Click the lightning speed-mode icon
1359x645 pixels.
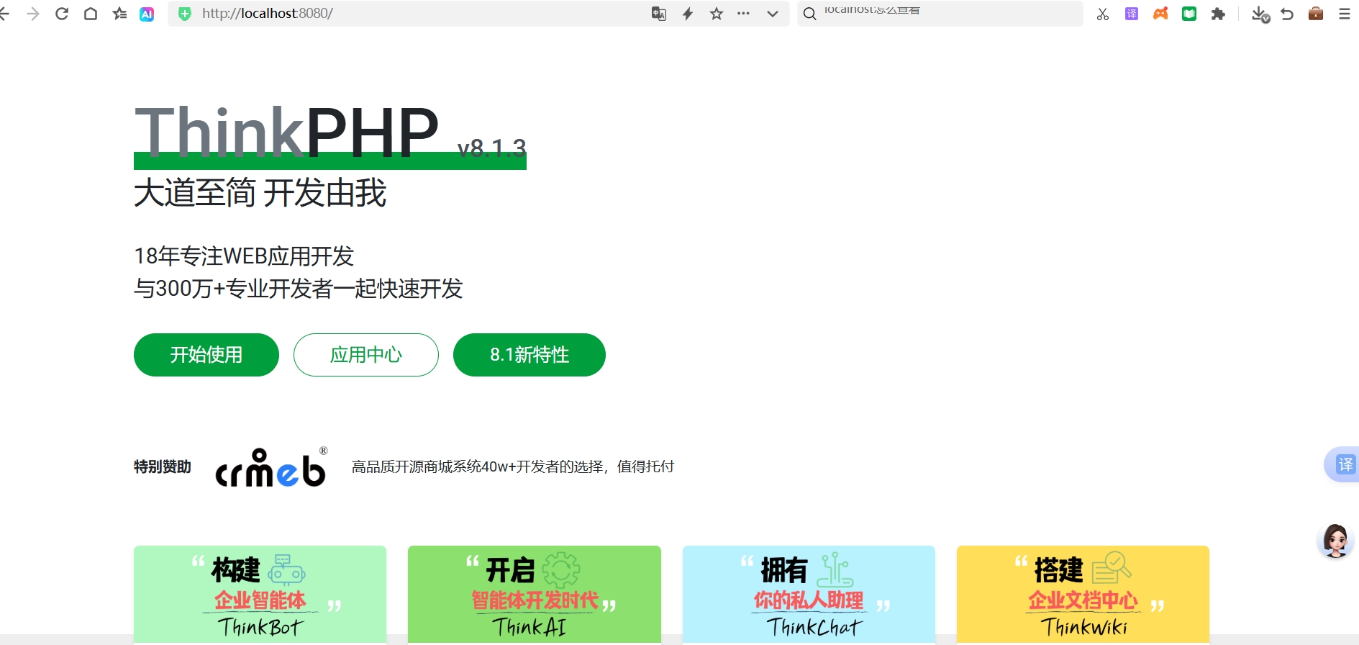pos(688,14)
